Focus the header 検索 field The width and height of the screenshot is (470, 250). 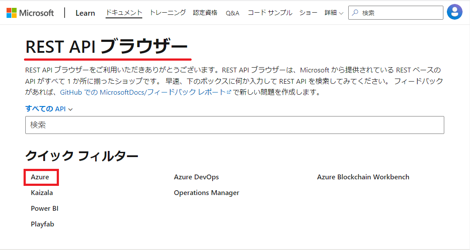(396, 13)
